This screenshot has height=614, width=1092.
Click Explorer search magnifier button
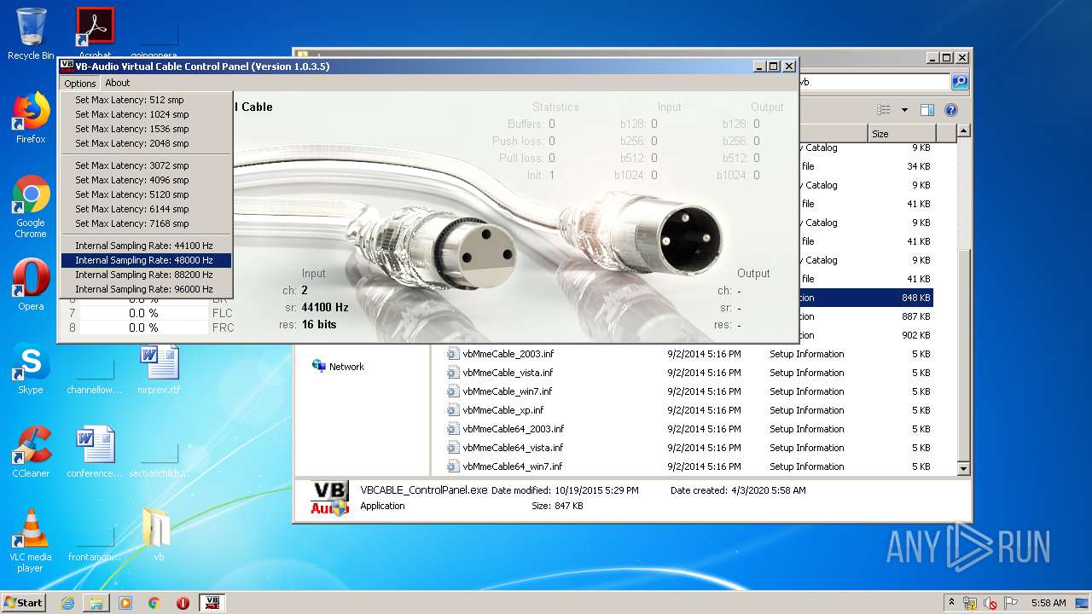point(960,82)
